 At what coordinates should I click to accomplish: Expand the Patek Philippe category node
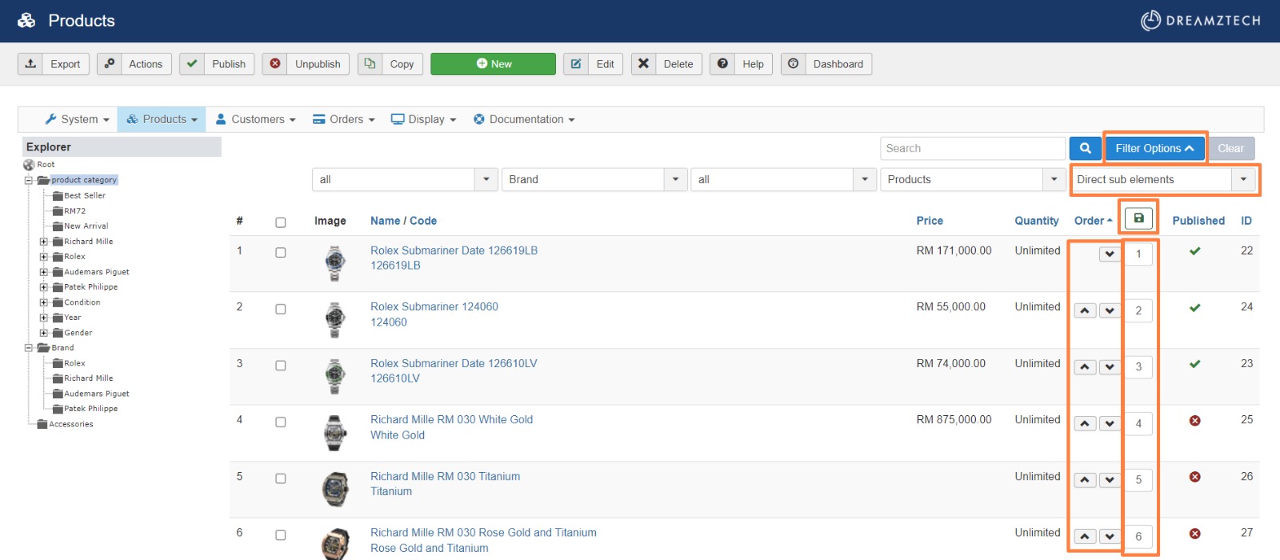click(44, 287)
